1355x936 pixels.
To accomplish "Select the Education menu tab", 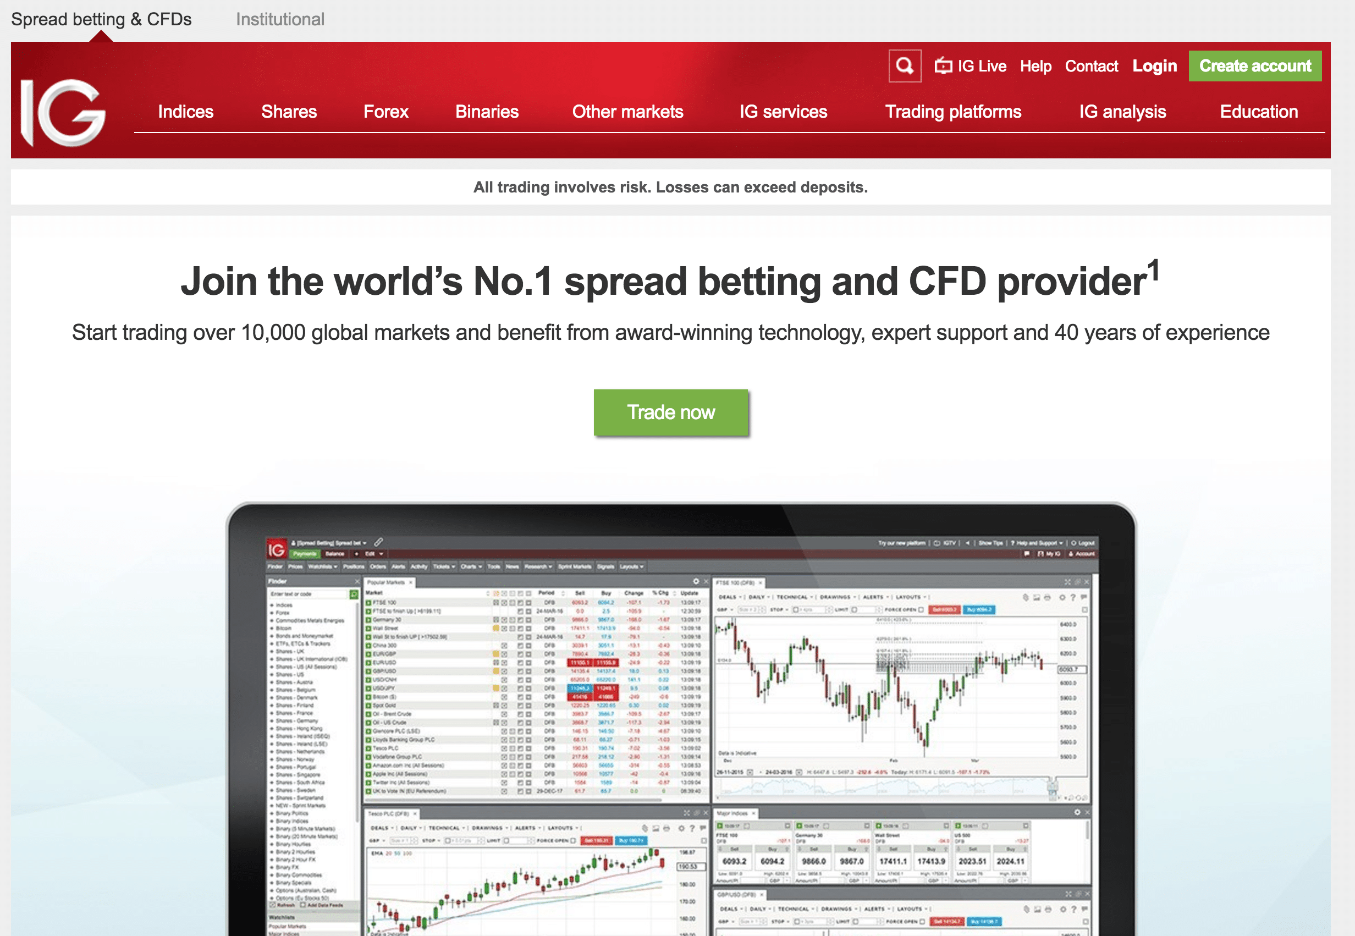I will [1257, 113].
